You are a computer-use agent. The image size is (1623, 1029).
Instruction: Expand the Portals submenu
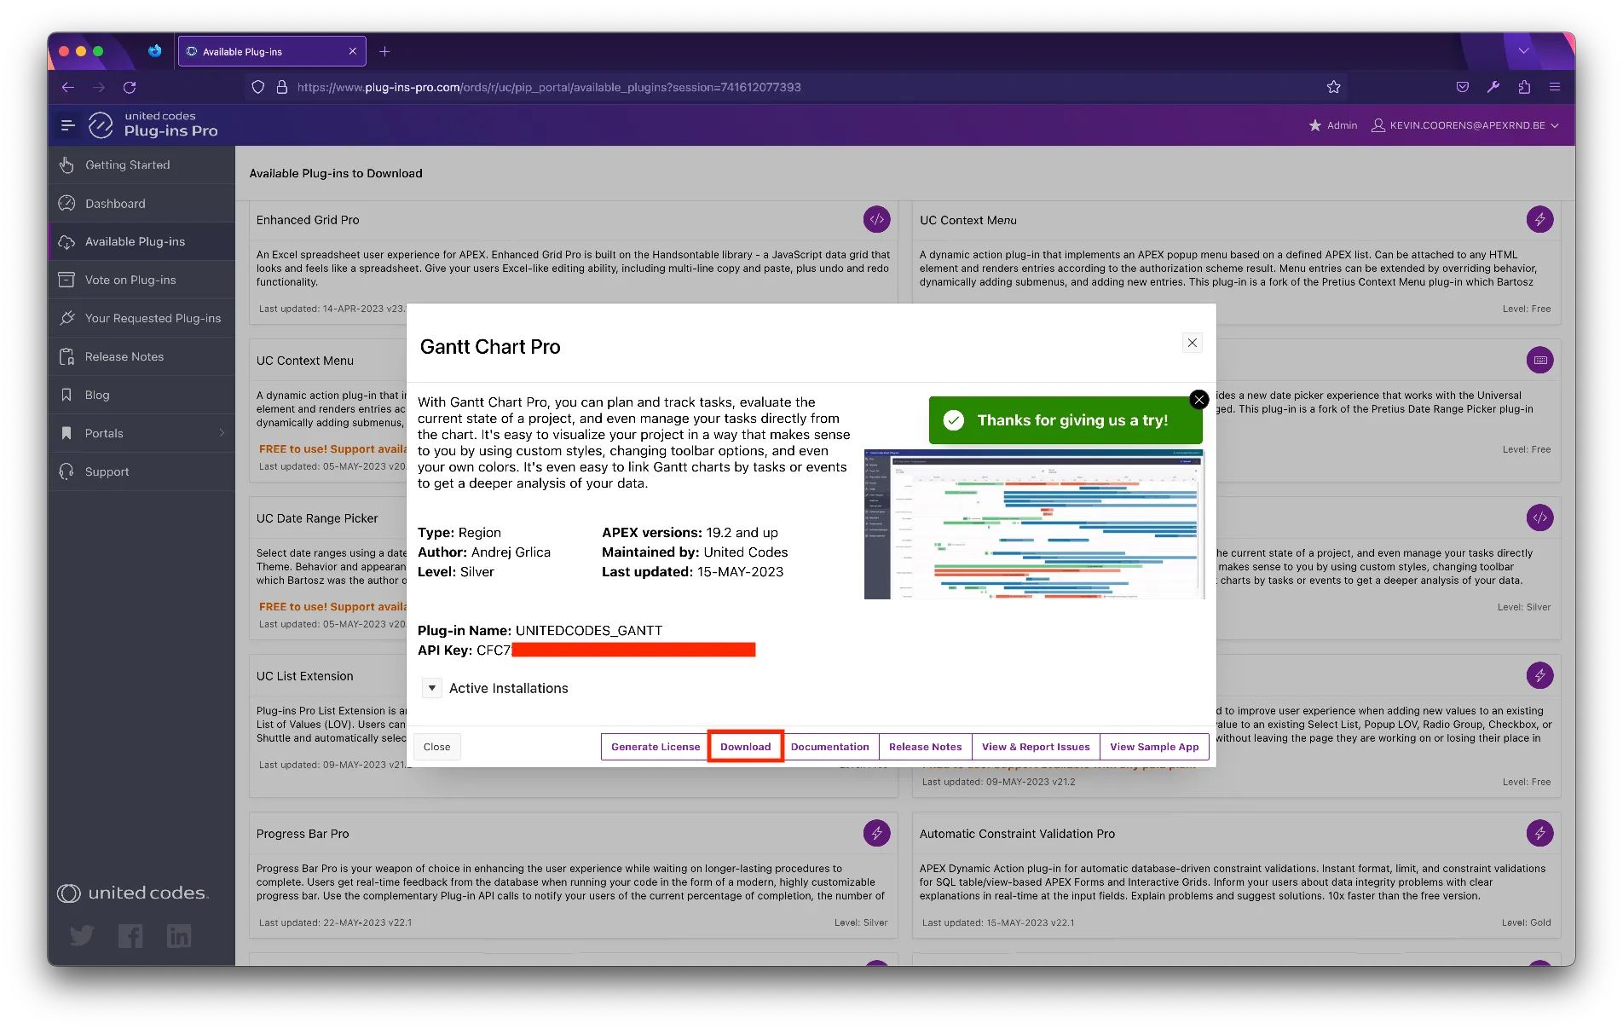point(222,433)
